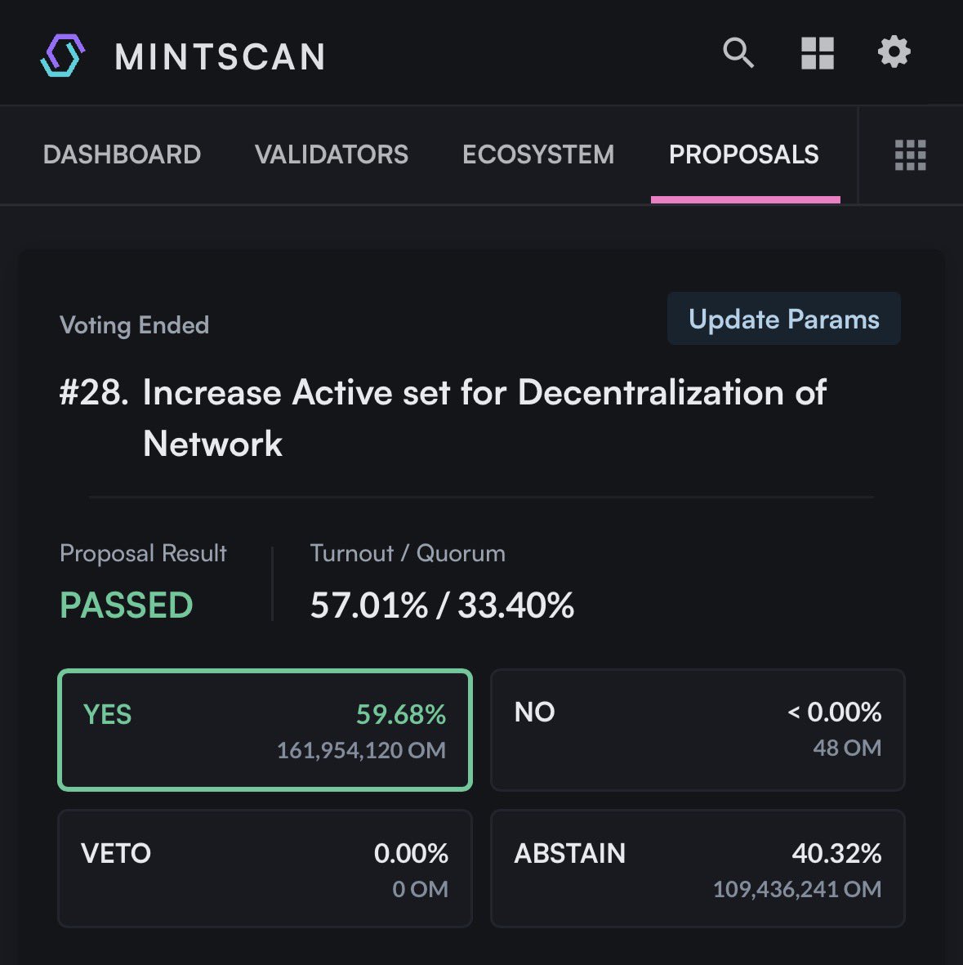Open search with the magnifier icon
The width and height of the screenshot is (963, 965).
pos(738,53)
